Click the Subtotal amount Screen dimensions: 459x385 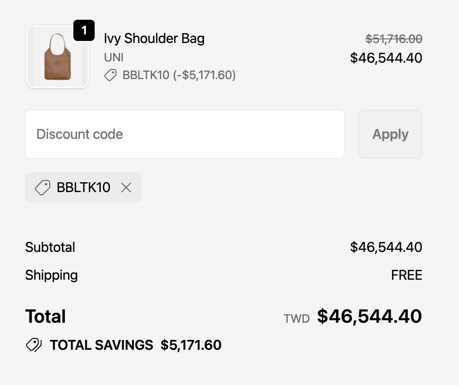point(386,247)
